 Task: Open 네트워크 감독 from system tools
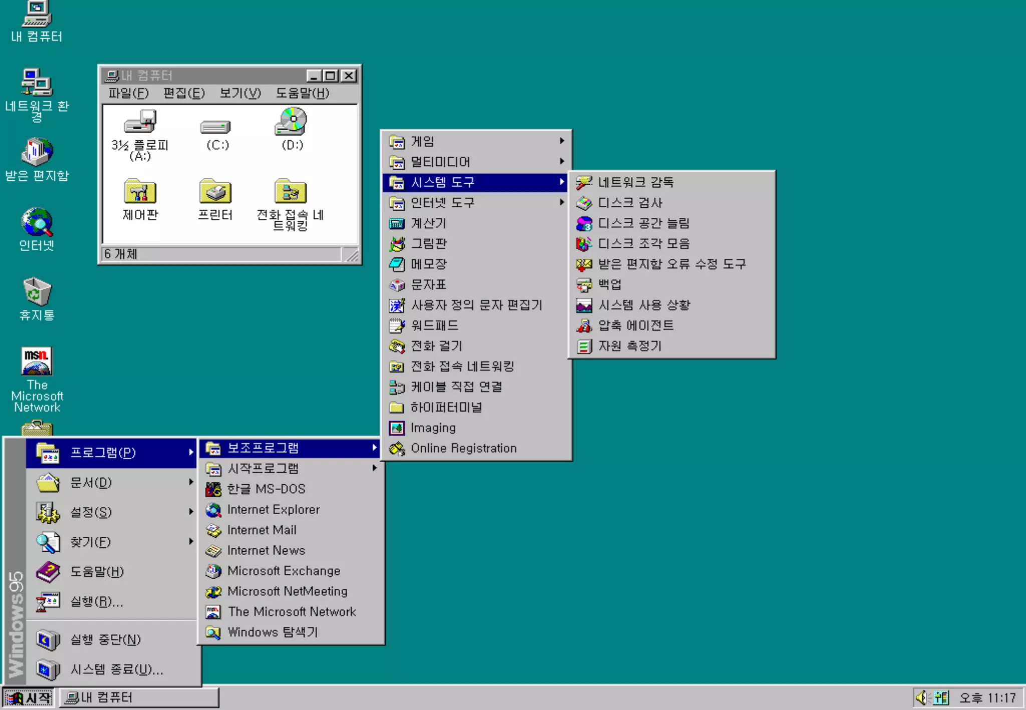(672, 182)
